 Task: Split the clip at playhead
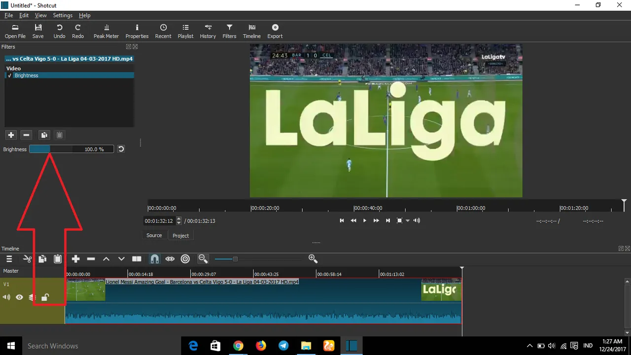(137, 259)
